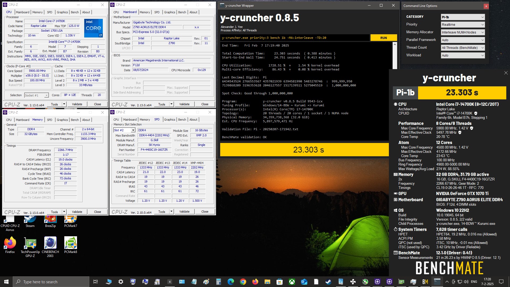Open Firefox from the taskbar
This screenshot has width=510, height=287.
pyautogui.click(x=255, y=282)
